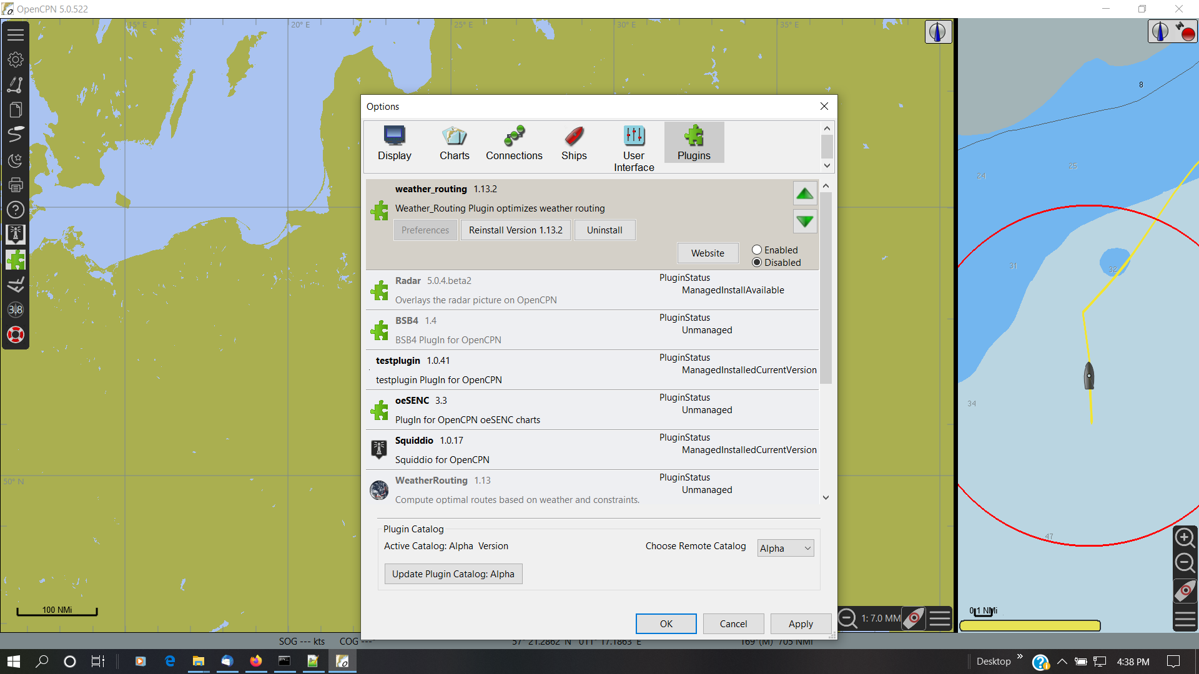Open Squiddio lighthouse toolbar icon

click(16, 235)
